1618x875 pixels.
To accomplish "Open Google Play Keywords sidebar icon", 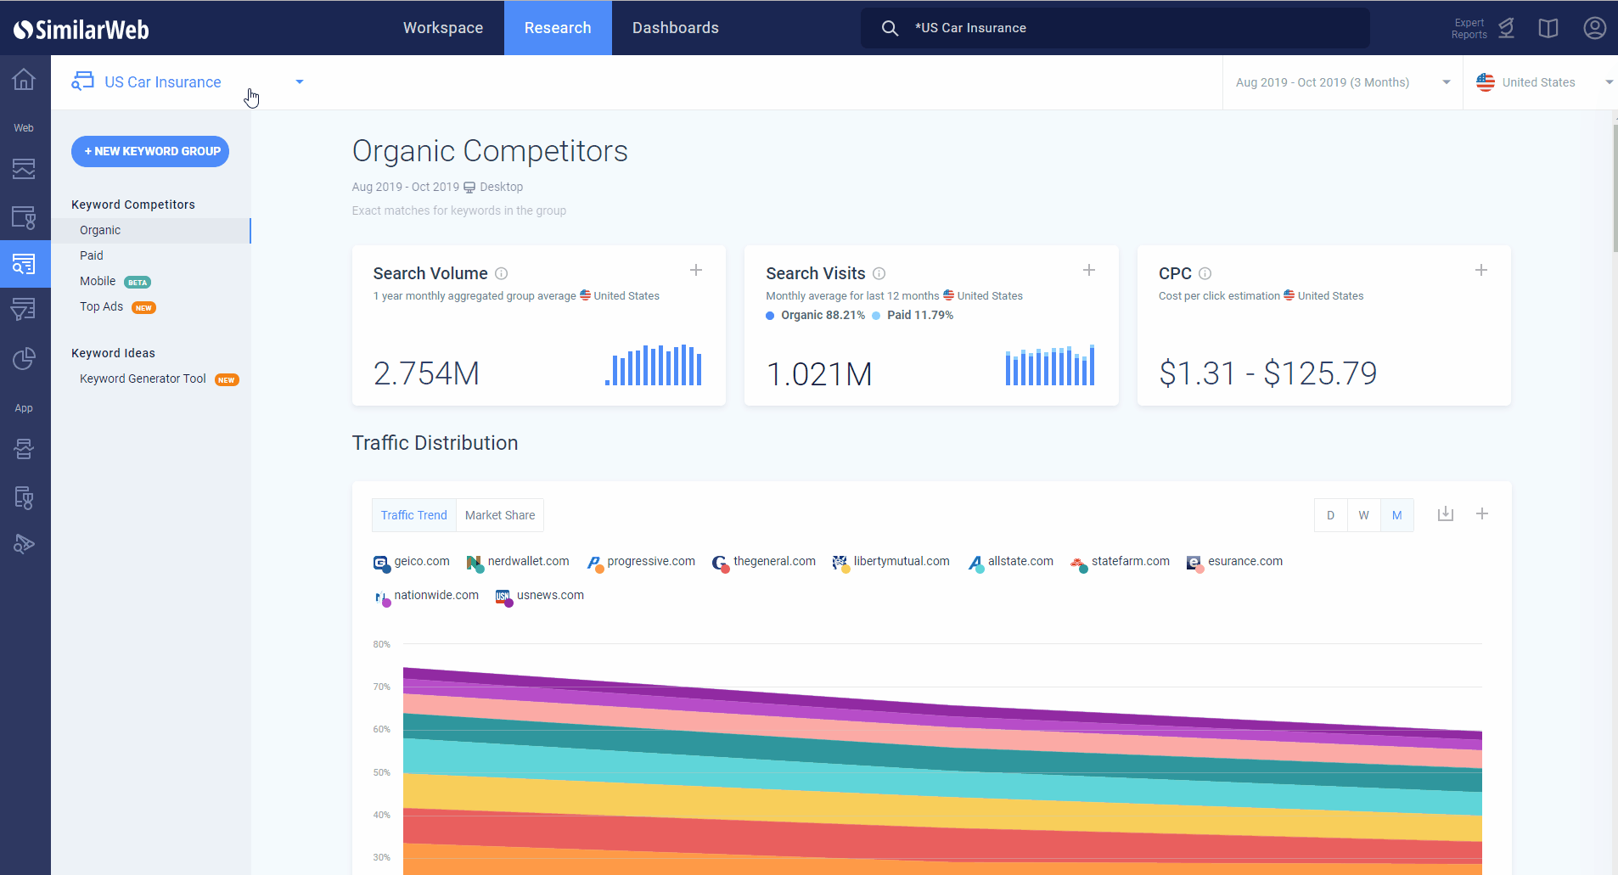I will [24, 544].
